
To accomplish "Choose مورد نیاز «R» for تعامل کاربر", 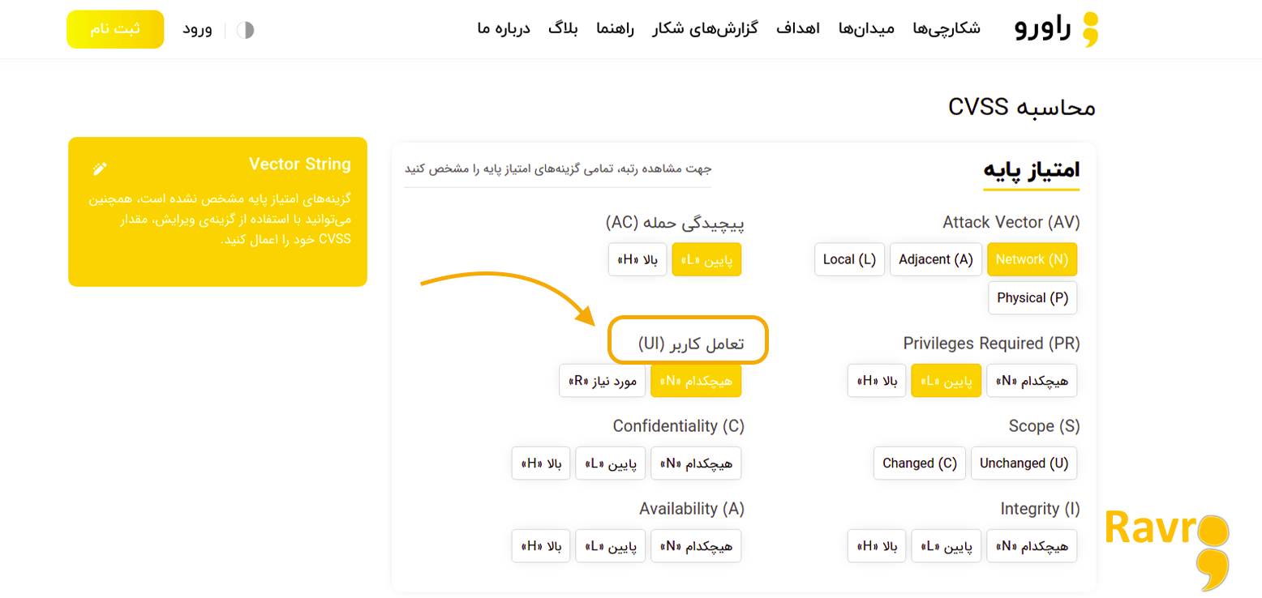I will 602,381.
